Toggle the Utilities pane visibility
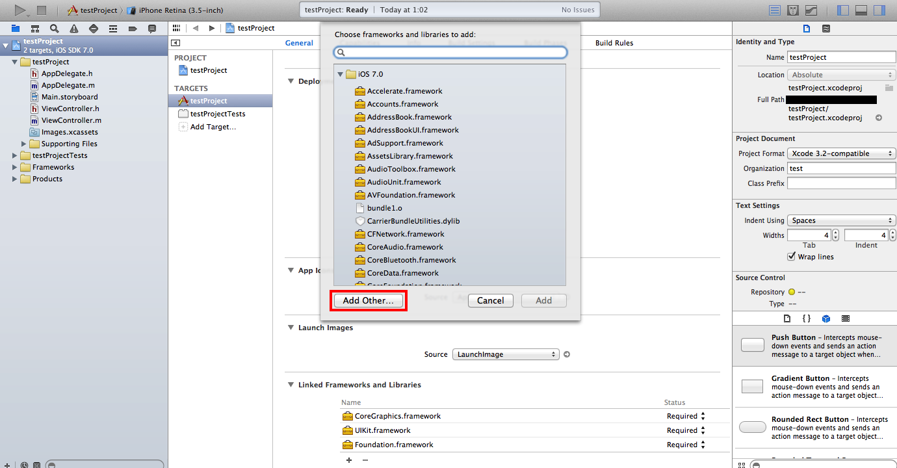 point(879,10)
